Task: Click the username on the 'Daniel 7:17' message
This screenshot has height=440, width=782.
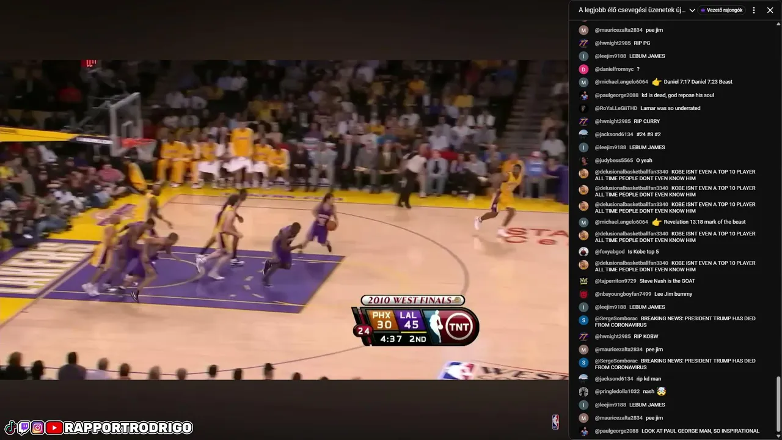Action: (x=621, y=82)
